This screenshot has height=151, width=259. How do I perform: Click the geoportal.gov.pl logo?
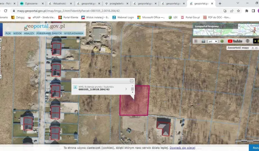(45, 27)
